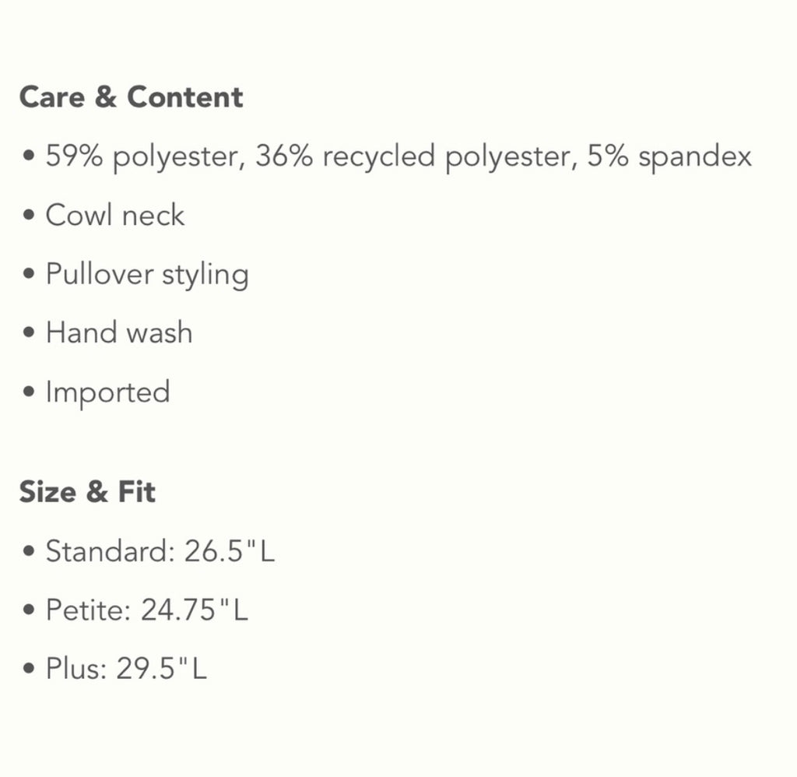Click the Hand wash care instruction
Screen dimensions: 797x777
(119, 332)
